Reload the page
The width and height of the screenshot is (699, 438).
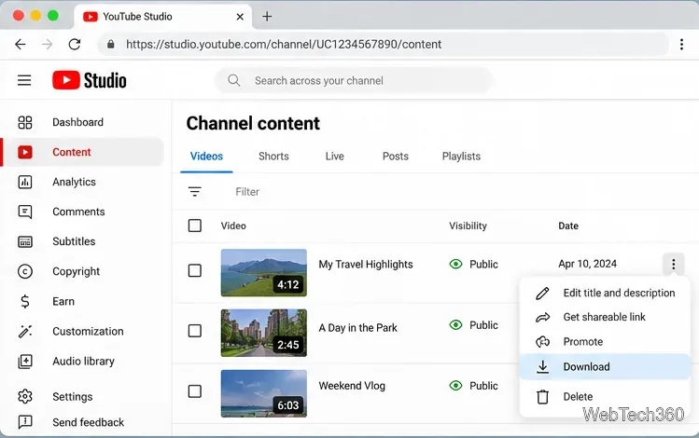pos(75,44)
